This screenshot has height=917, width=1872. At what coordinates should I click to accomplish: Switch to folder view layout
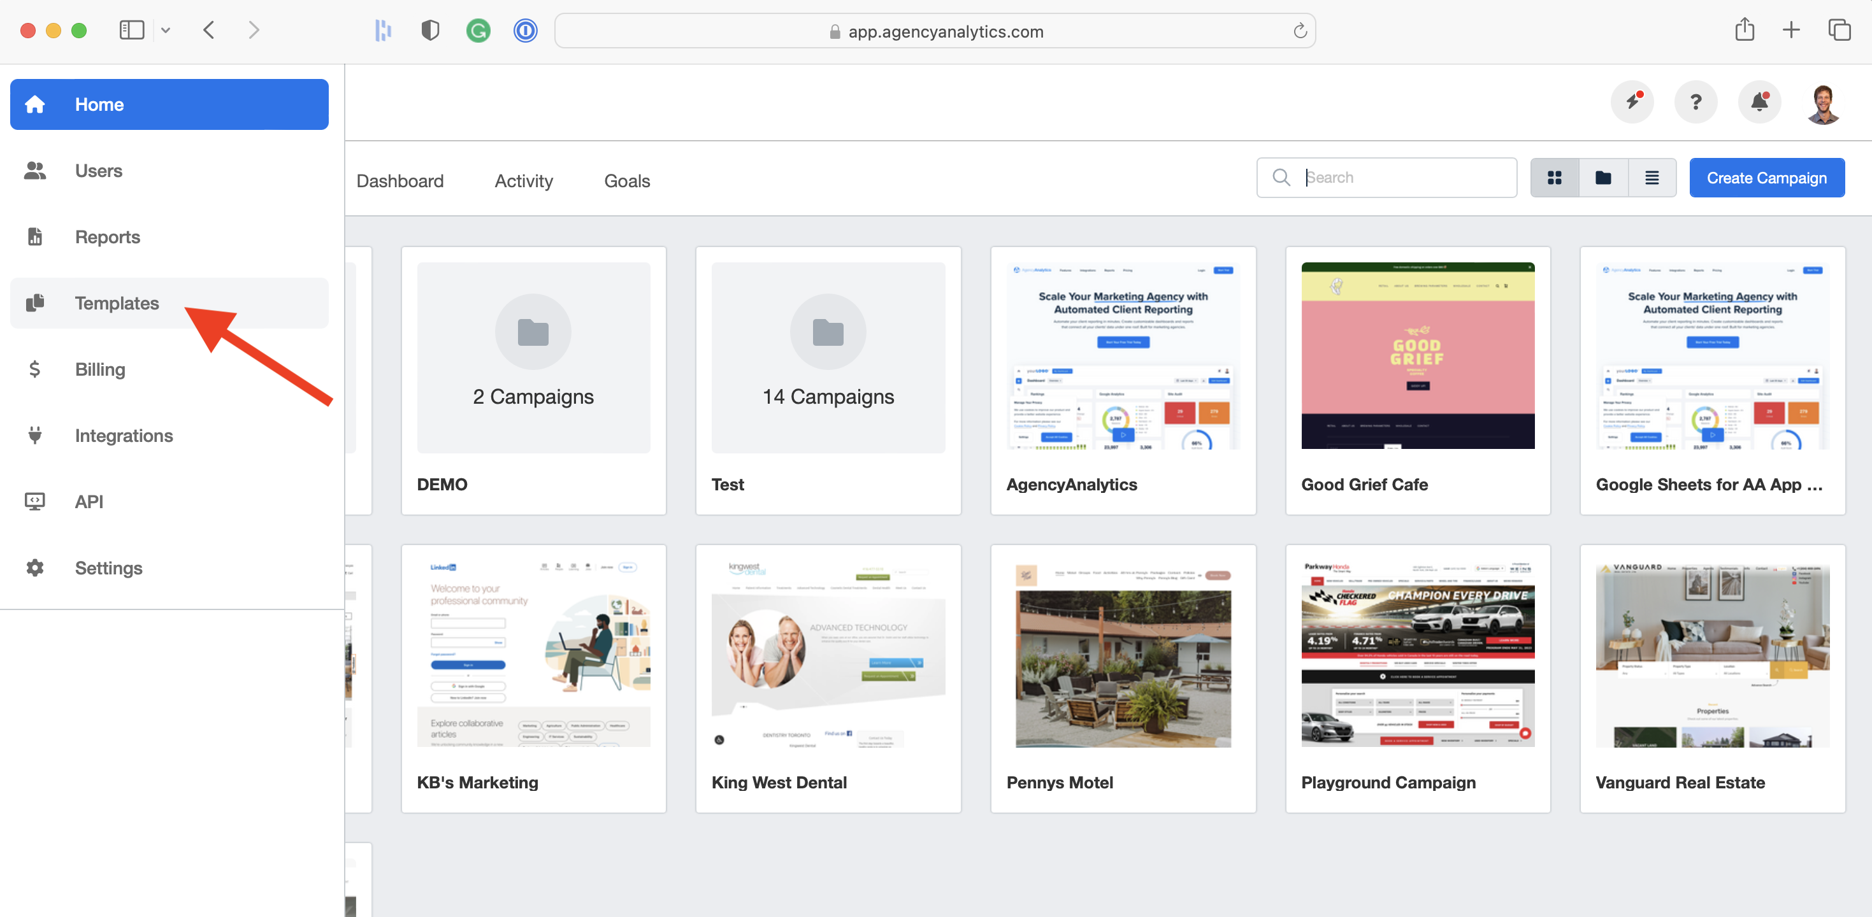(1602, 178)
